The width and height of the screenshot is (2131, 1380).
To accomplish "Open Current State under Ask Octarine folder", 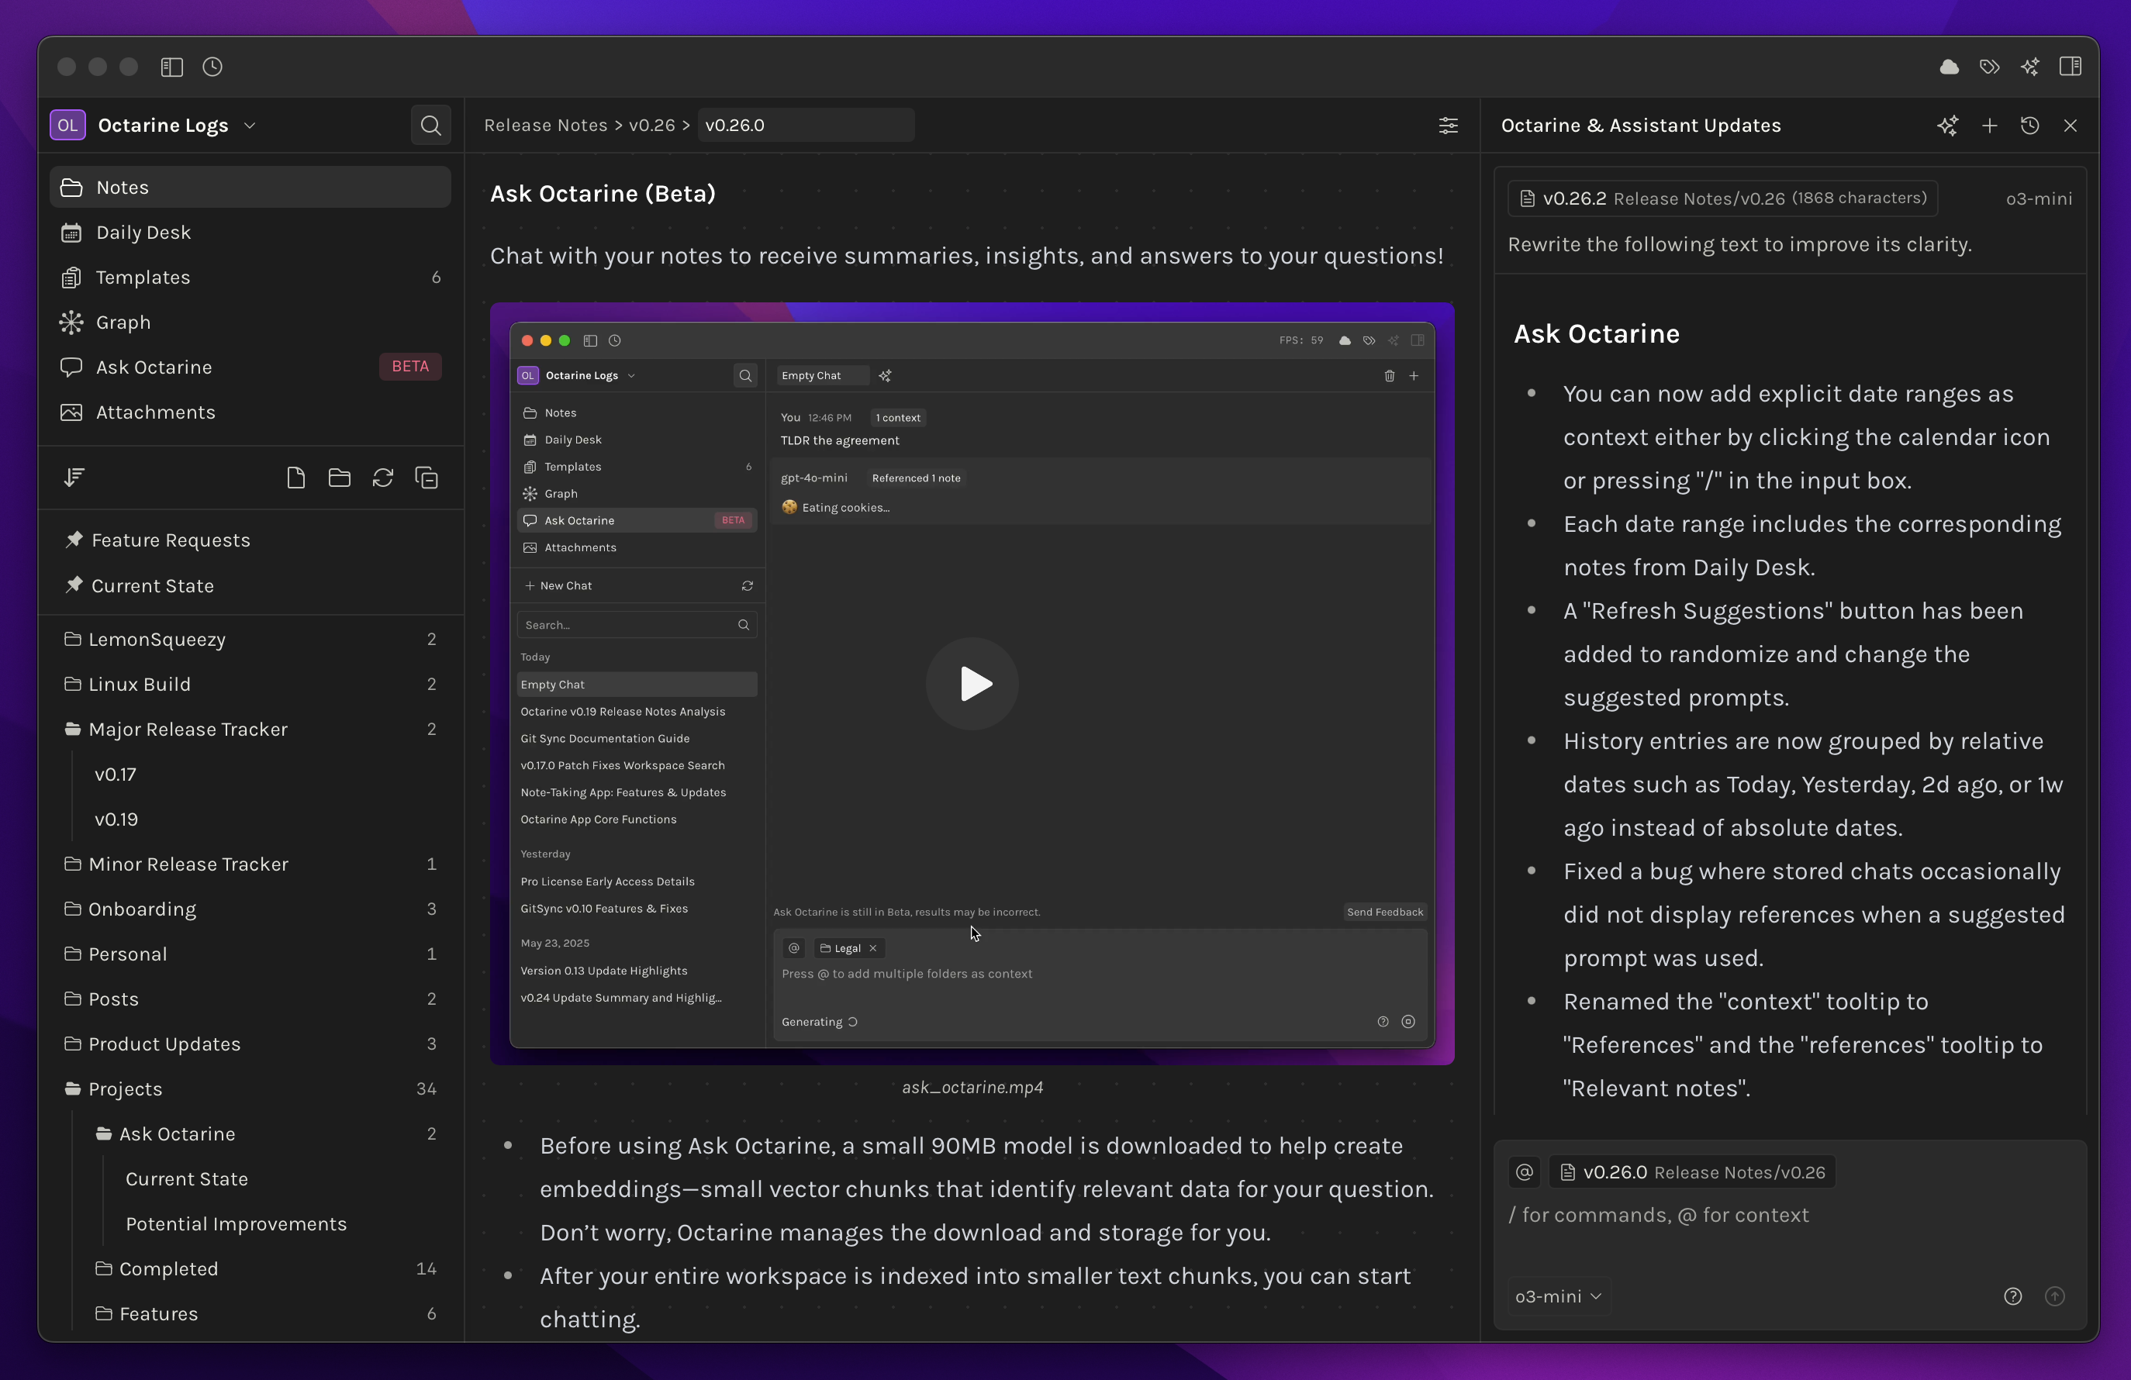I will 187,1179.
